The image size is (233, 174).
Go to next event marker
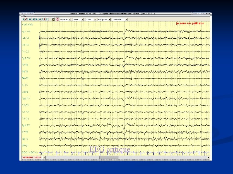44,19
